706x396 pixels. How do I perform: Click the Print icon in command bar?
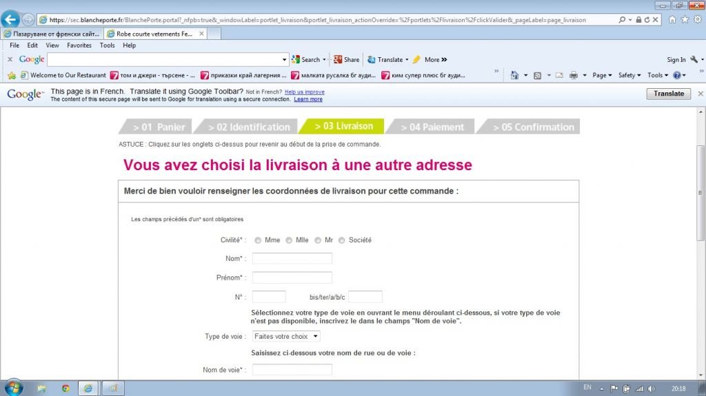573,75
